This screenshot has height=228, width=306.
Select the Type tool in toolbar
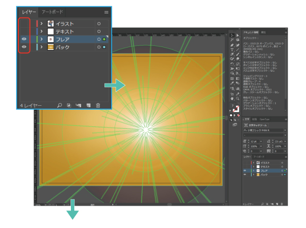232,49
